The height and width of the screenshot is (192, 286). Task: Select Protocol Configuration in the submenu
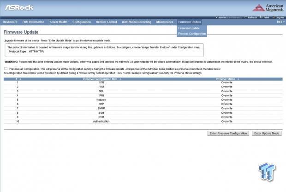pos(192,34)
